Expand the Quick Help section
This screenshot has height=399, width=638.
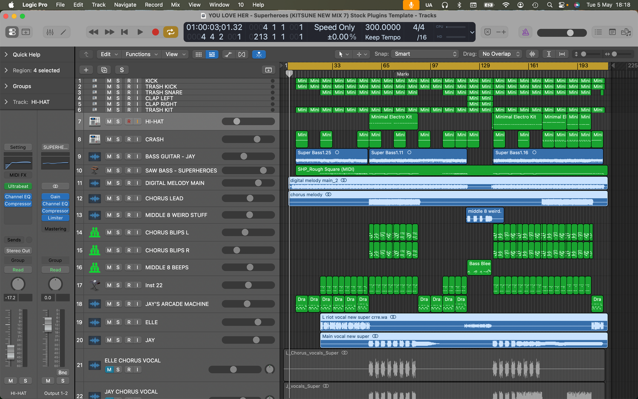[6, 54]
